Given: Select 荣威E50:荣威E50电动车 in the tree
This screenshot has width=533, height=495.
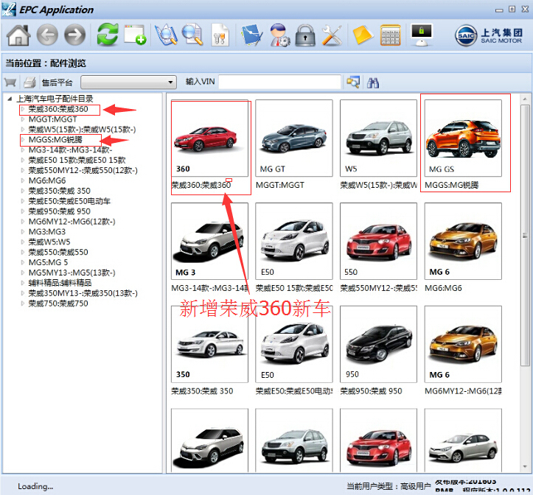Looking at the screenshot, I should point(69,201).
